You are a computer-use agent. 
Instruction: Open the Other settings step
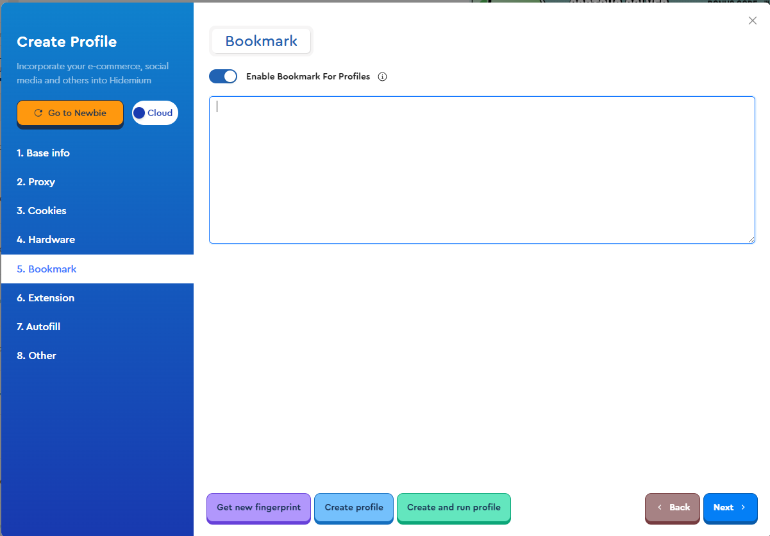(37, 356)
